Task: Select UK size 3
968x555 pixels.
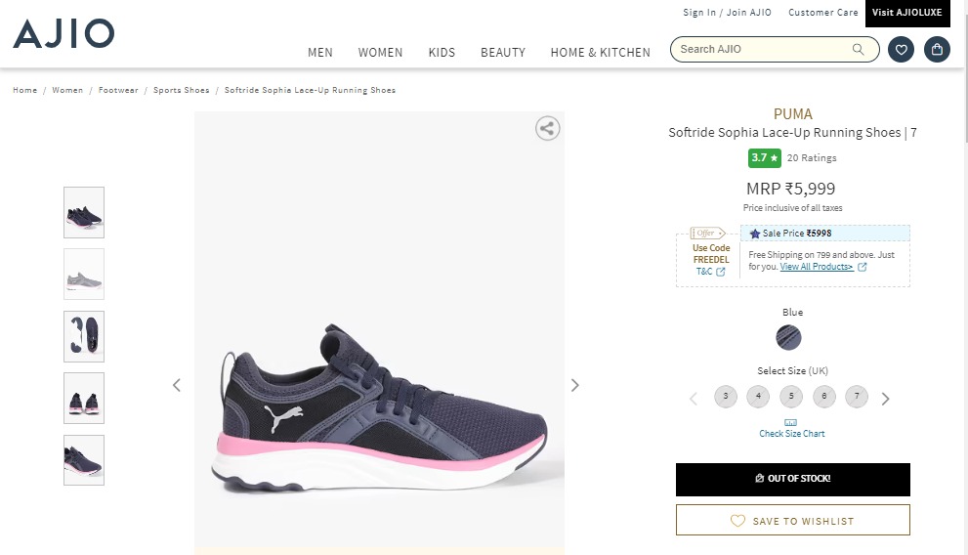Action: (x=725, y=397)
